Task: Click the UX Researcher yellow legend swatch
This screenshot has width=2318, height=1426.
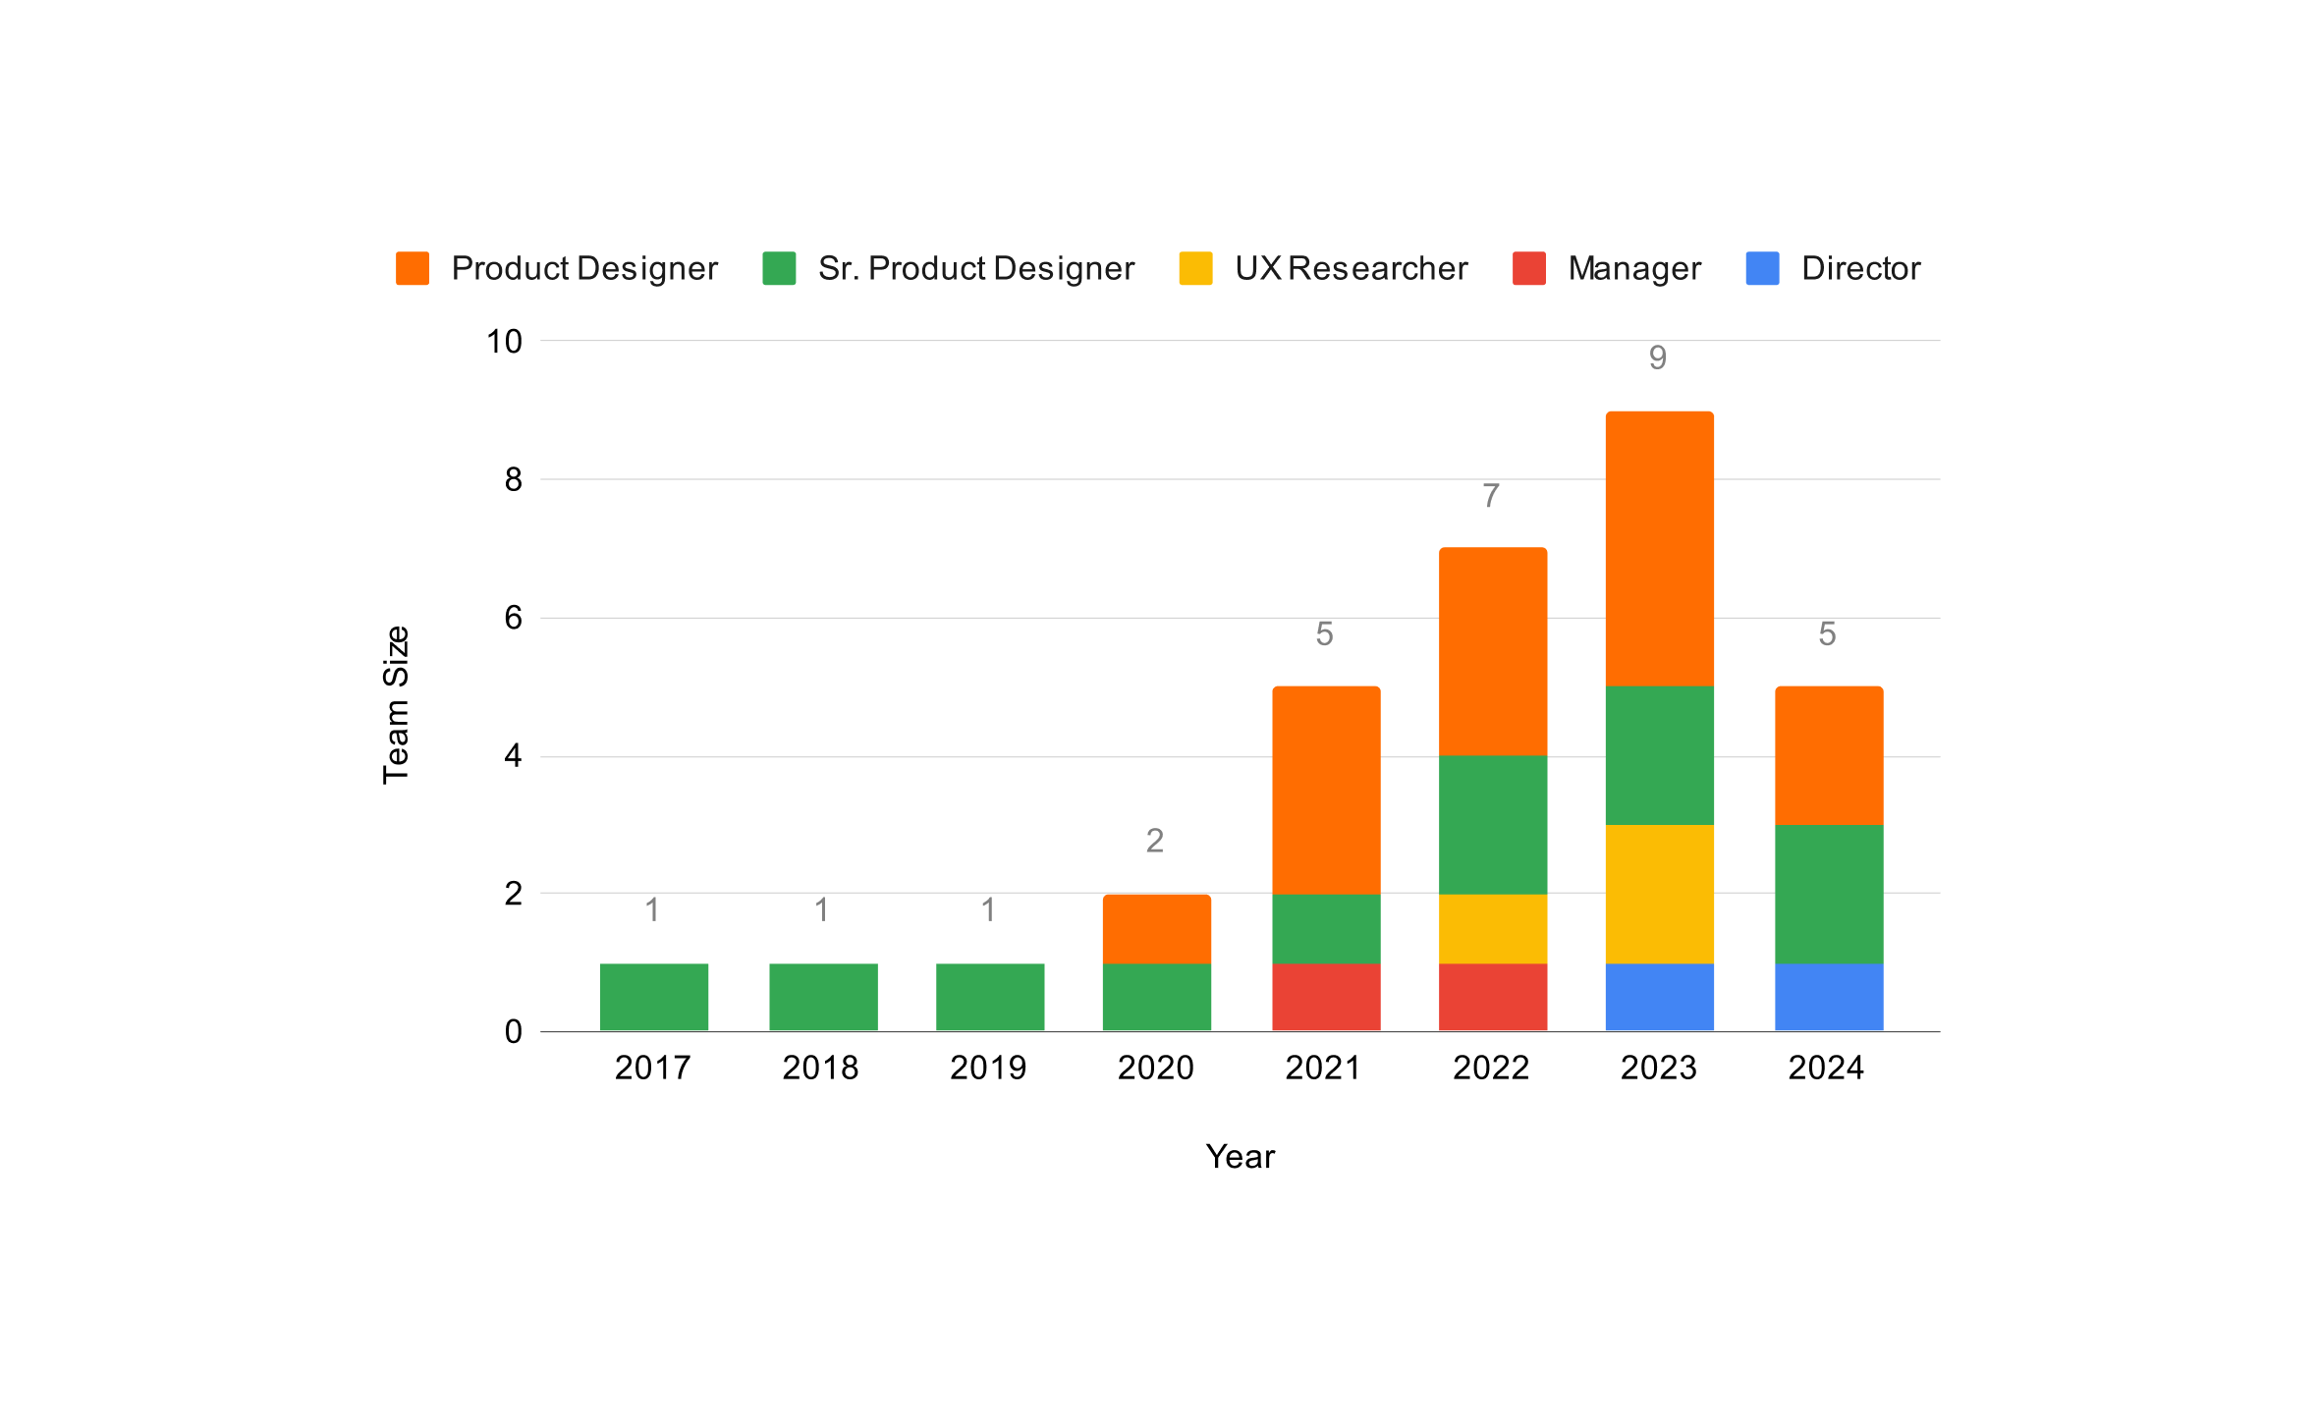Action: click(x=1195, y=268)
